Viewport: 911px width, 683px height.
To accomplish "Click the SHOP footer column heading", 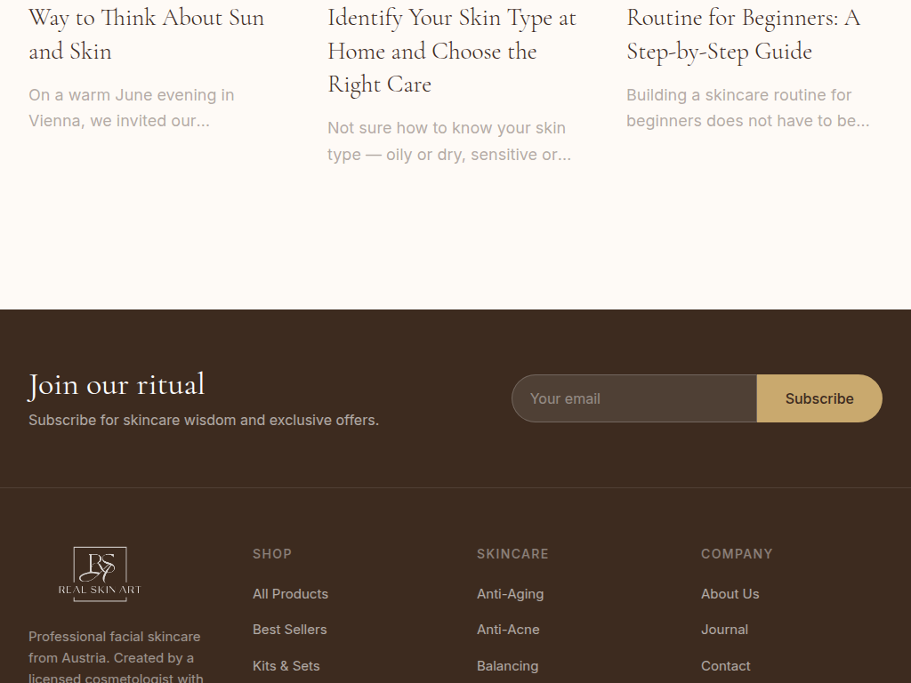I will (272, 554).
